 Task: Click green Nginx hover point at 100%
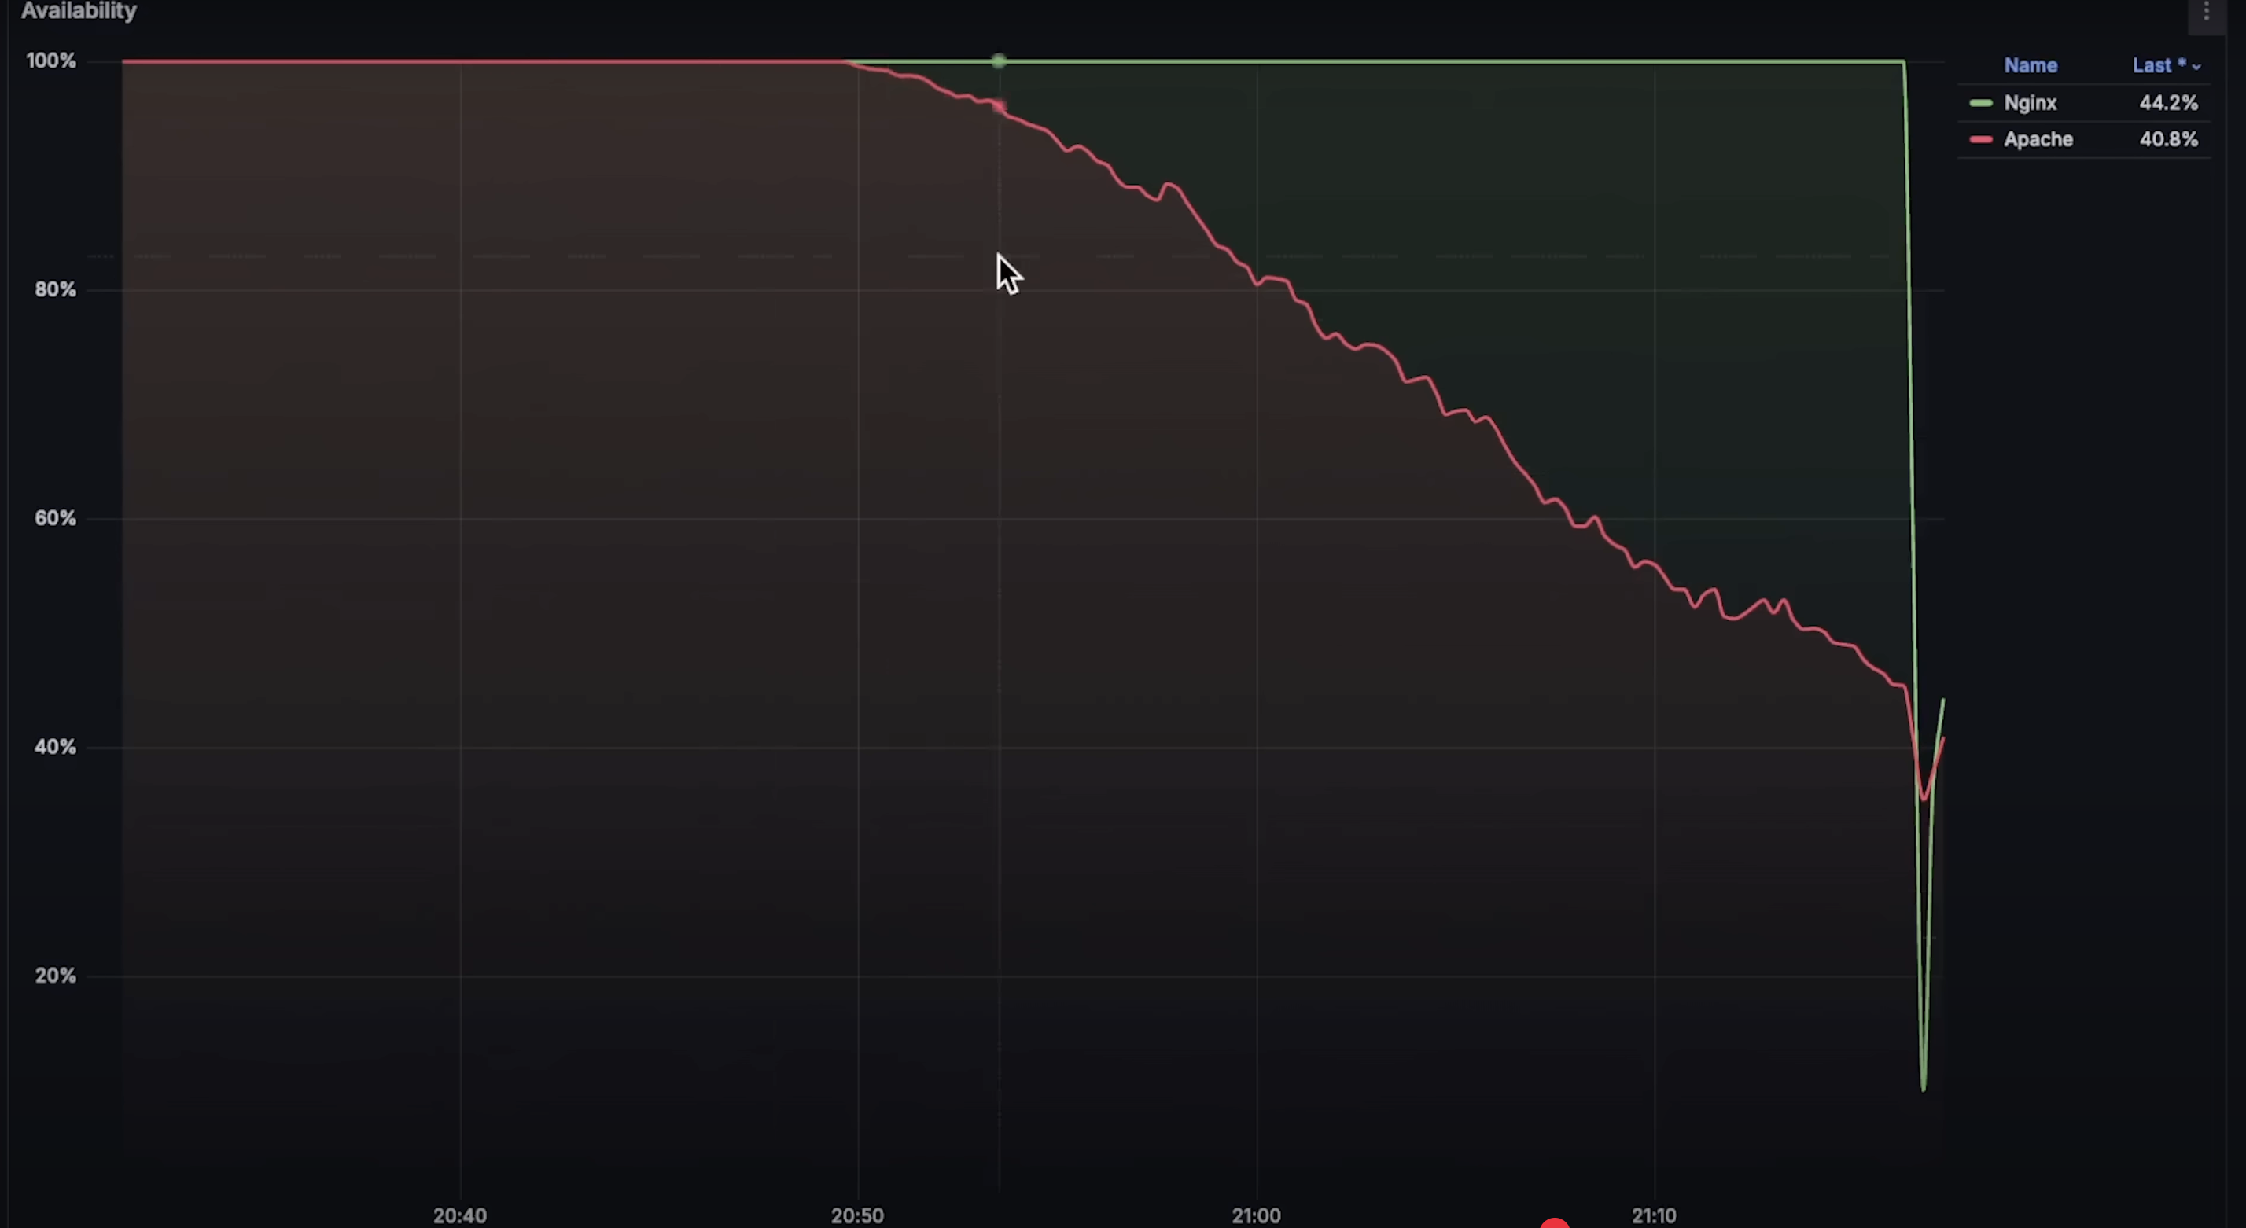[x=998, y=61]
